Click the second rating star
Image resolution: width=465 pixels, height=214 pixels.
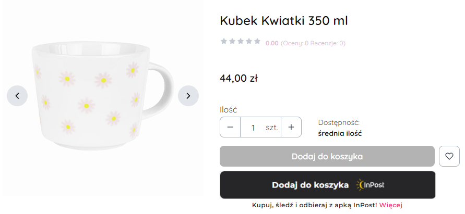(232, 41)
